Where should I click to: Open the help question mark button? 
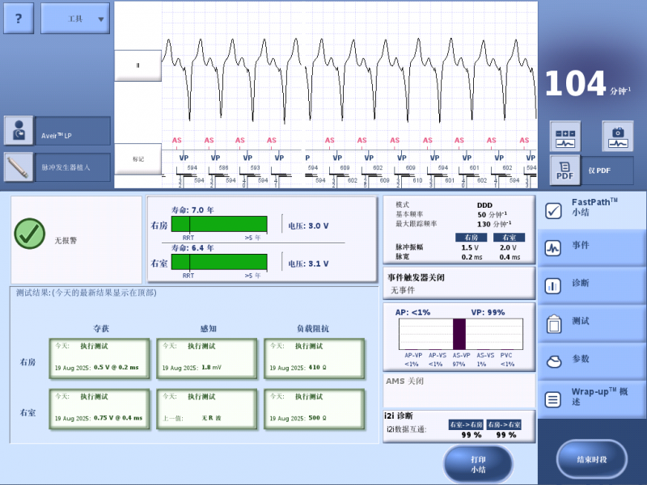click(19, 18)
